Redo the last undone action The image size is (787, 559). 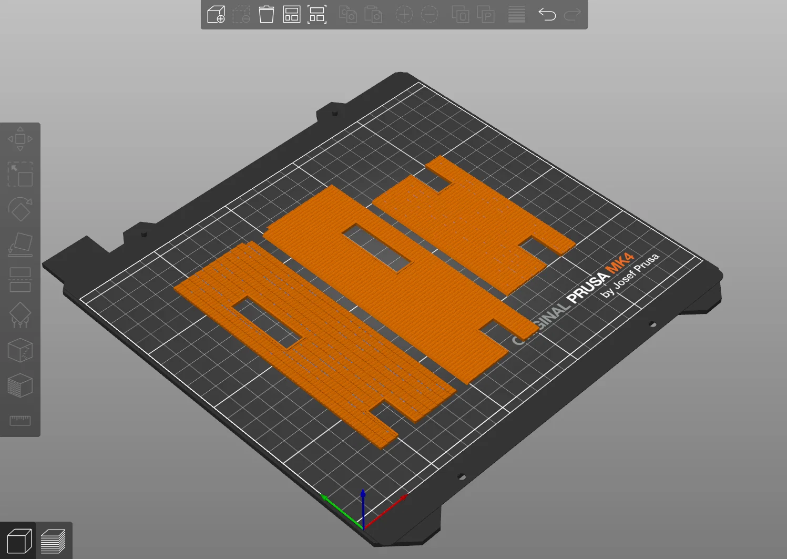point(573,14)
